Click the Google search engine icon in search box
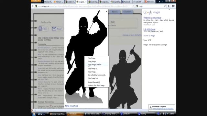207x116 pixels. tap(137, 6)
